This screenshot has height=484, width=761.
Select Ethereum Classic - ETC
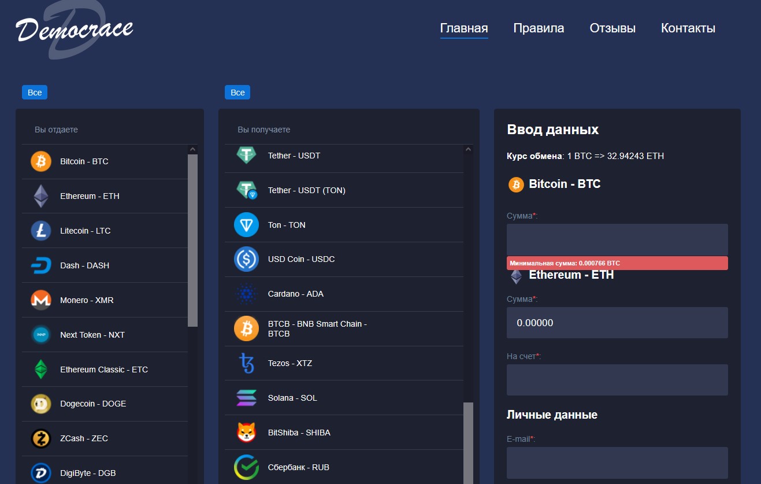105,370
